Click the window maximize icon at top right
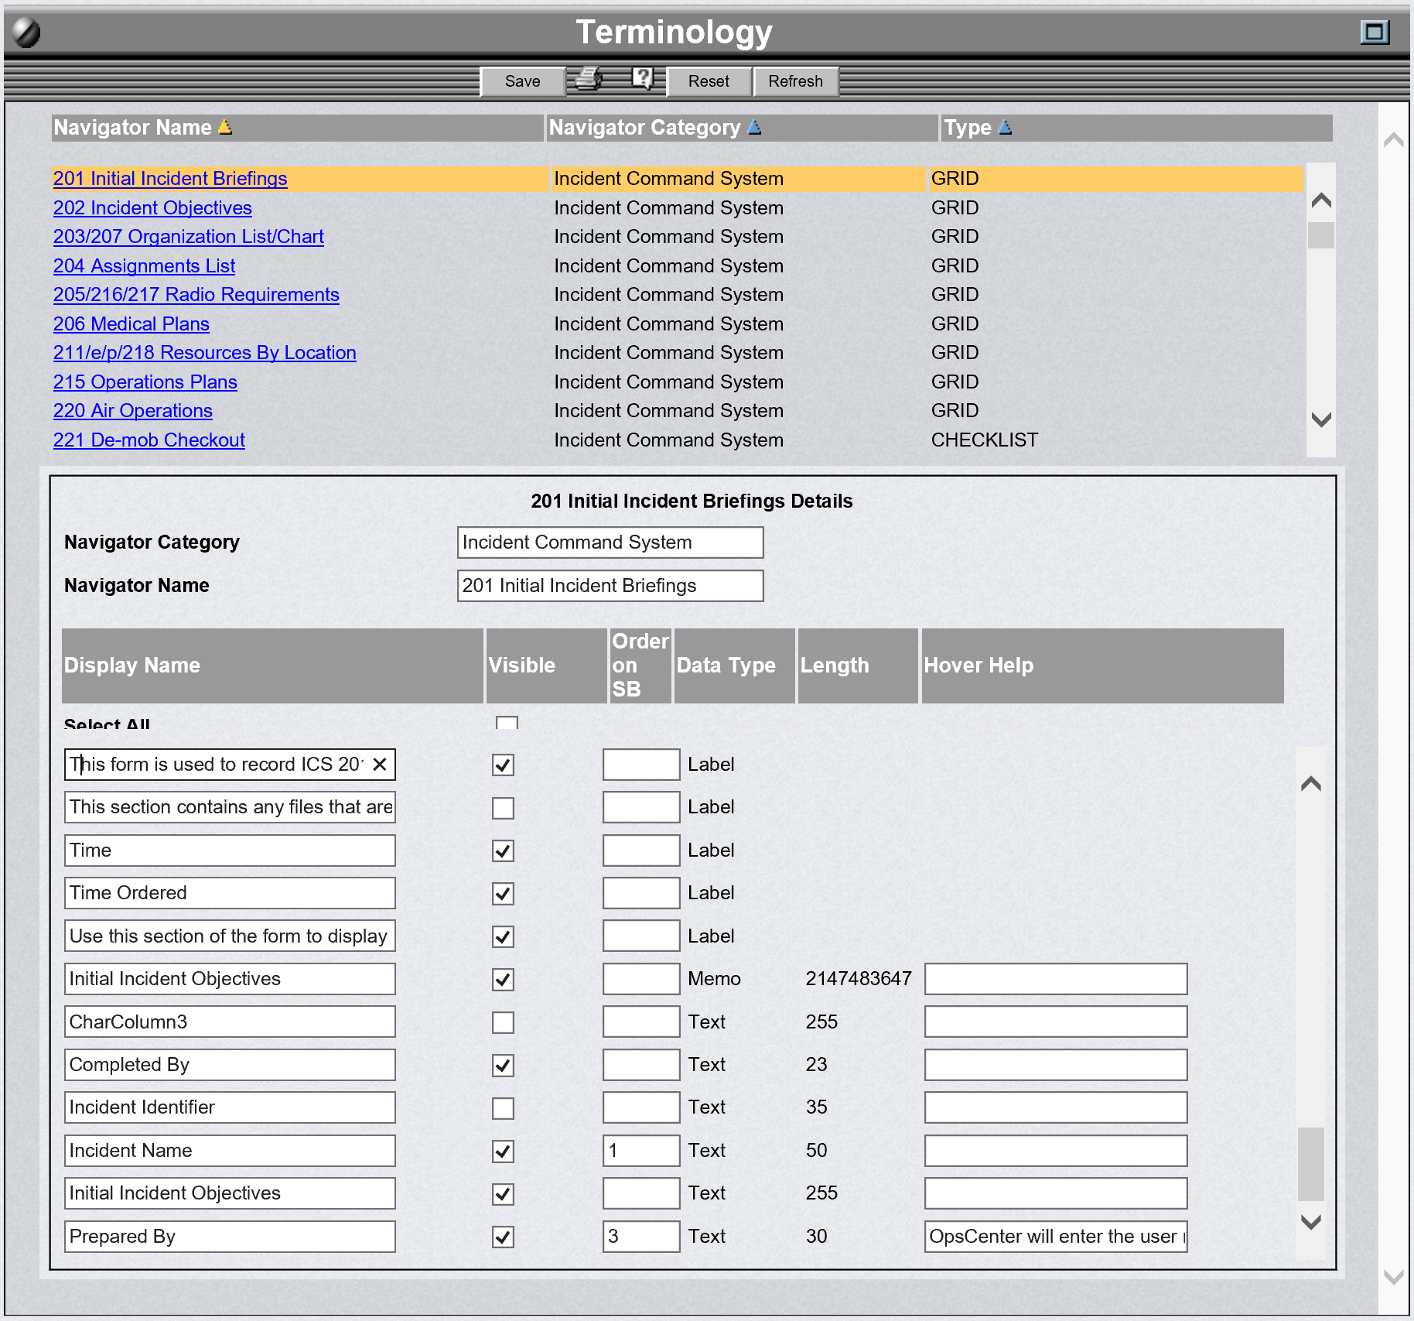This screenshot has width=1414, height=1321. [1374, 33]
